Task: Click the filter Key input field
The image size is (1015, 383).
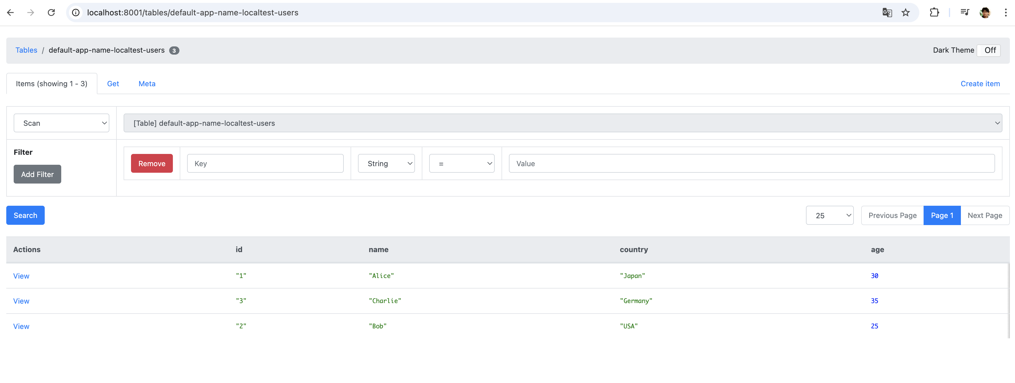Action: [265, 163]
